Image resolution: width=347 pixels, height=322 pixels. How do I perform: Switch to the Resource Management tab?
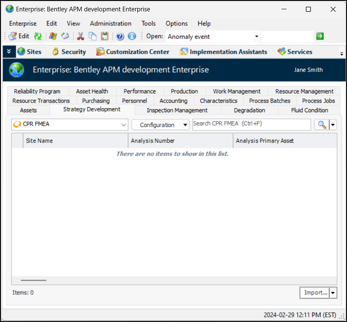(x=304, y=91)
